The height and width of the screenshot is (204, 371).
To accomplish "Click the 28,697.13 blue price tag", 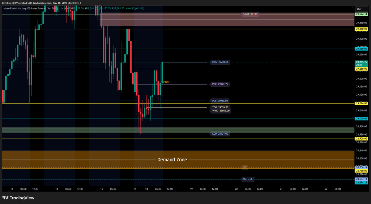I will (x=361, y=179).
